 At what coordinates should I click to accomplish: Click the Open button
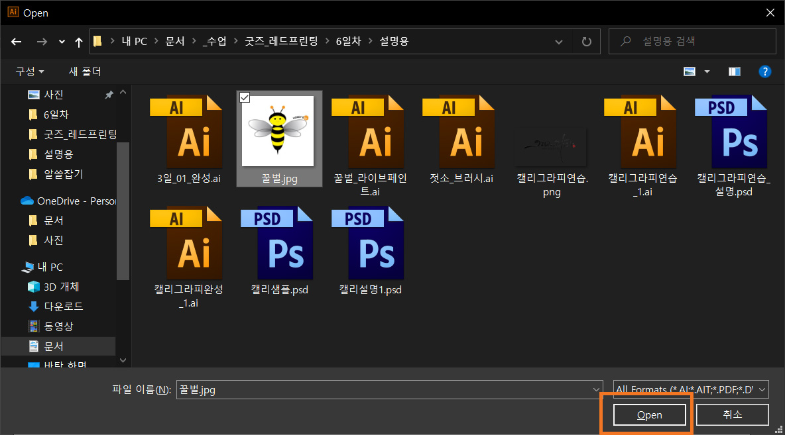[x=649, y=415]
